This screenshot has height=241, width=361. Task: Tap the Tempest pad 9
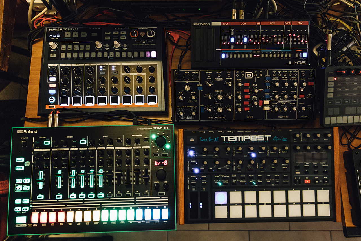[x=221, y=212]
